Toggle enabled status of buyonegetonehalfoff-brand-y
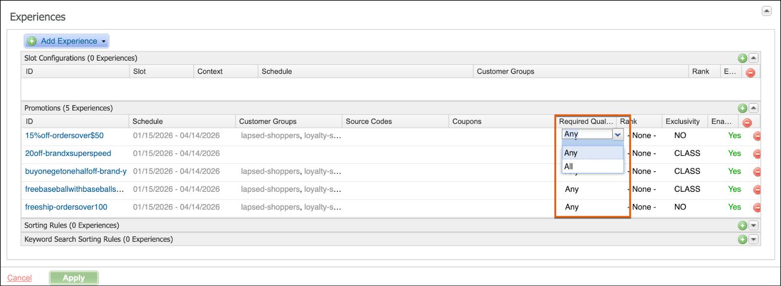The width and height of the screenshot is (781, 286). coord(734,171)
